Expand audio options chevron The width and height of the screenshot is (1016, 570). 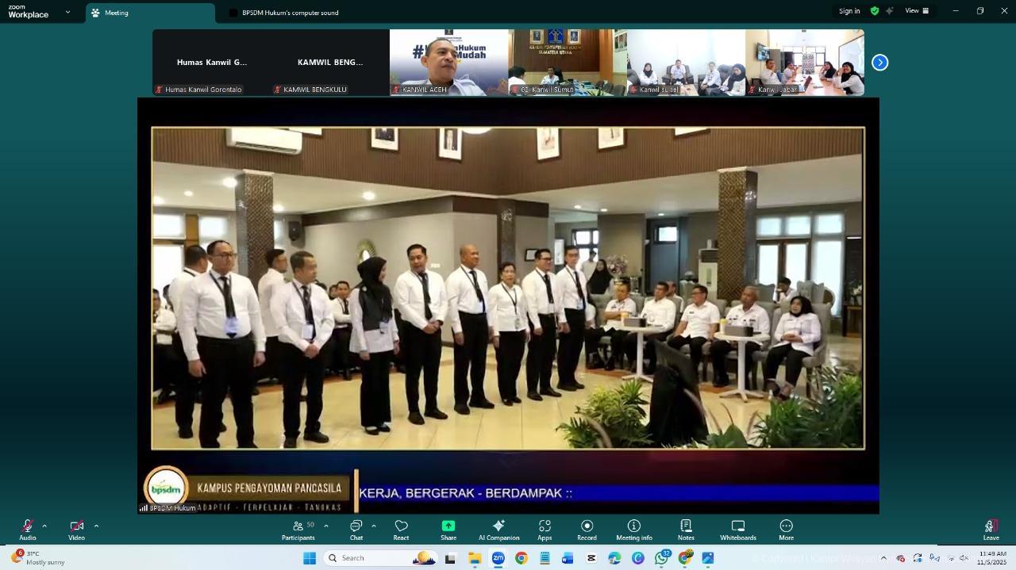(44, 526)
